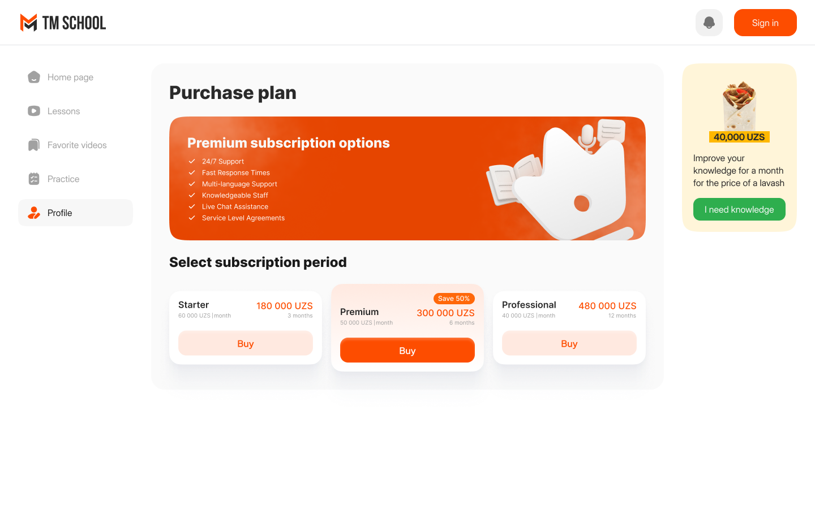Select Practice in the sidebar
This screenshot has height=509, width=815.
pyautogui.click(x=63, y=179)
